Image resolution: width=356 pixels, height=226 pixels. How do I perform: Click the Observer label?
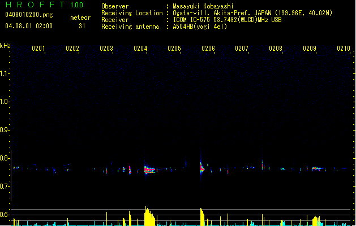[115, 6]
